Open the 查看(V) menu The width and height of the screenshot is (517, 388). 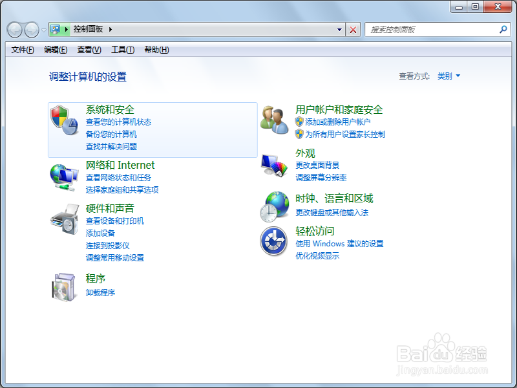pyautogui.click(x=89, y=50)
